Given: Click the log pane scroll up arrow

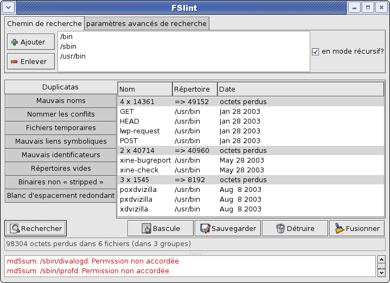Looking at the screenshot, I should coord(381,260).
